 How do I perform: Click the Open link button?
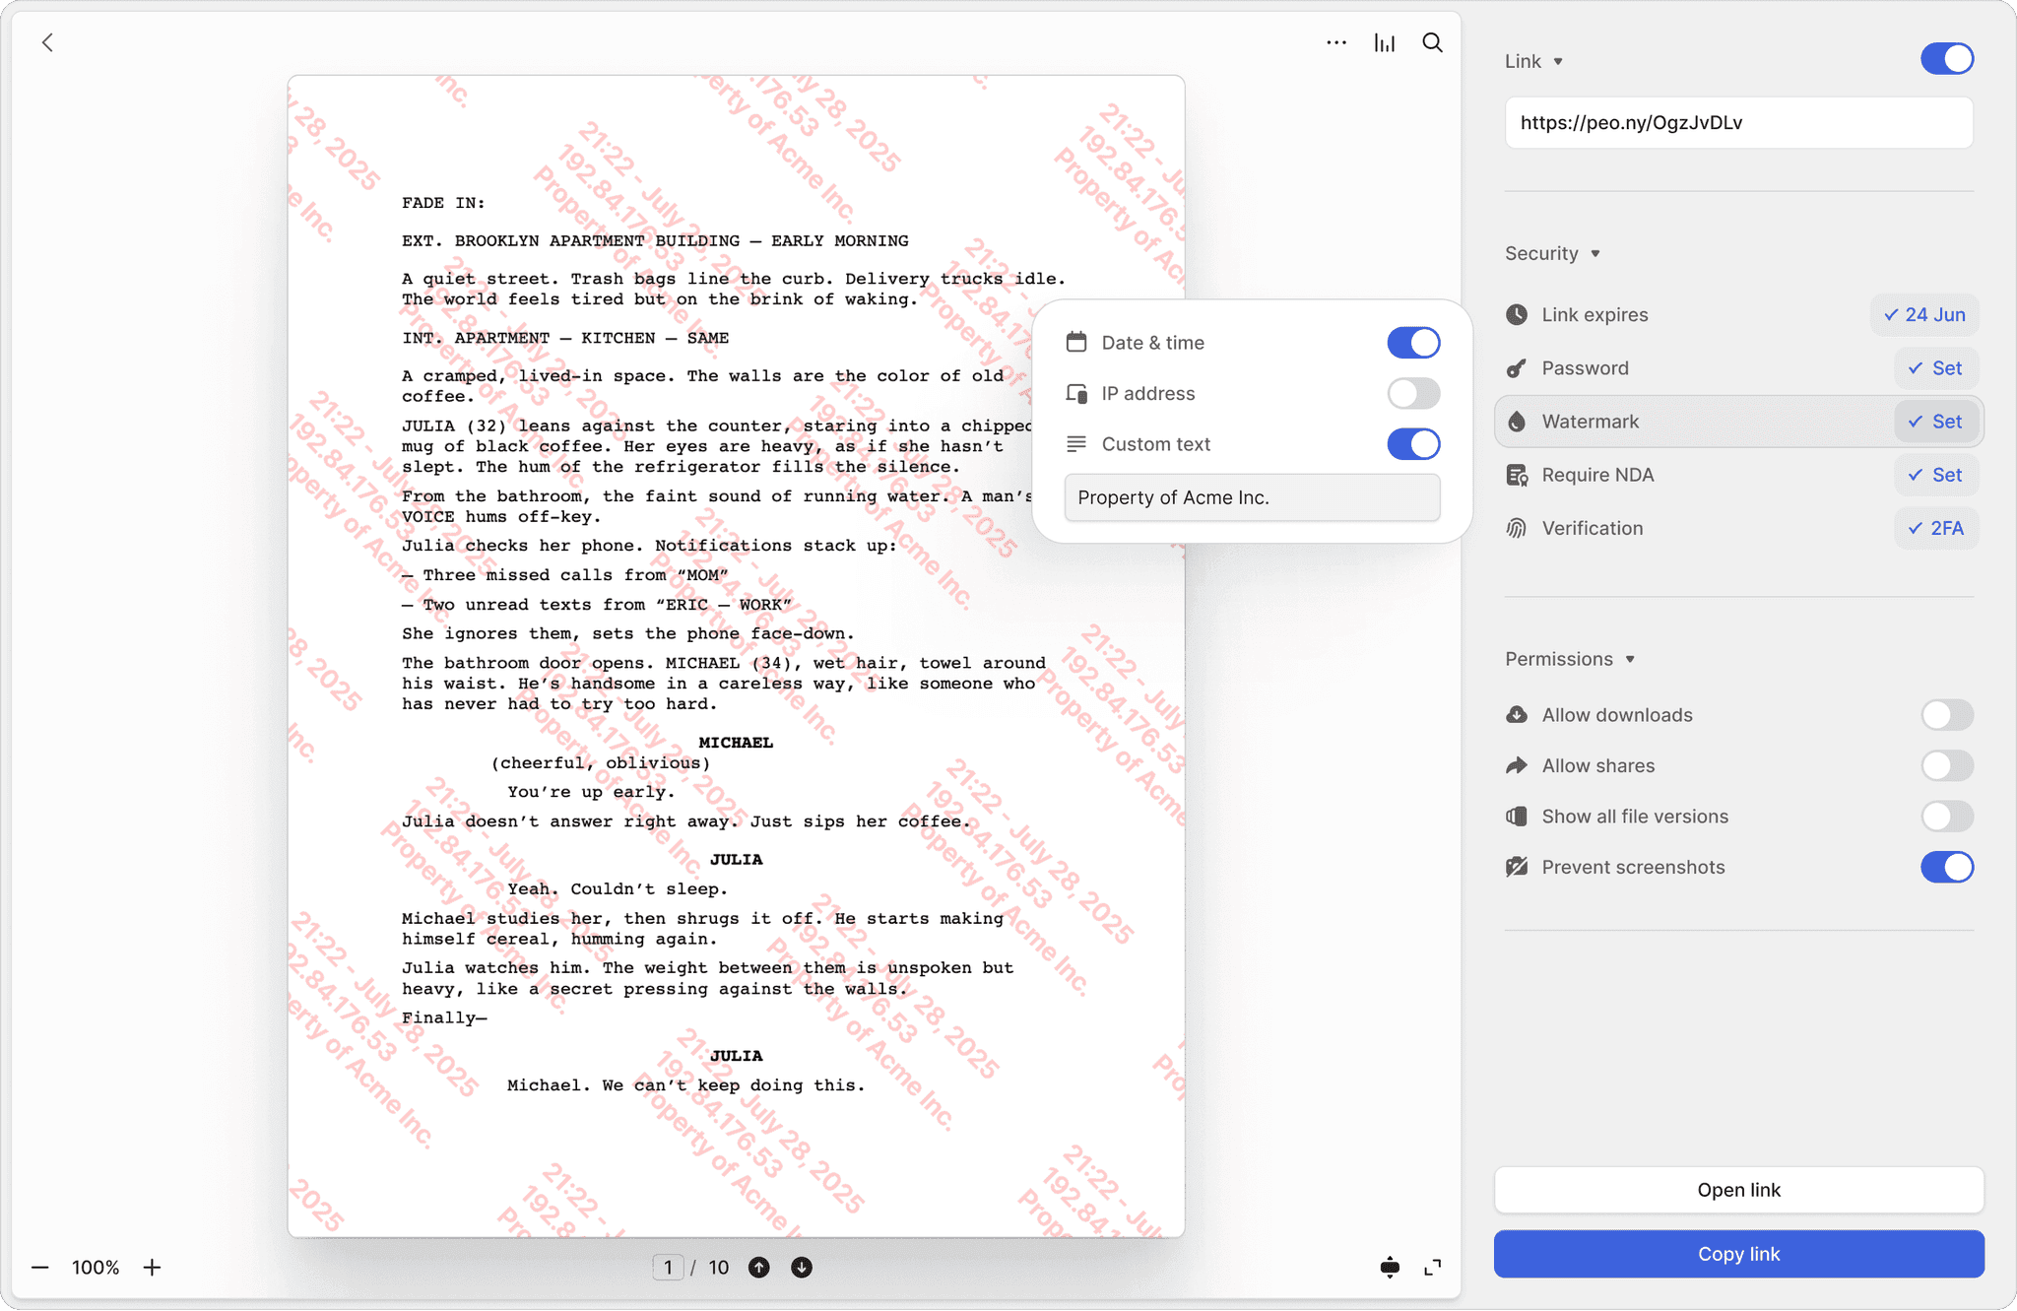(1738, 1190)
